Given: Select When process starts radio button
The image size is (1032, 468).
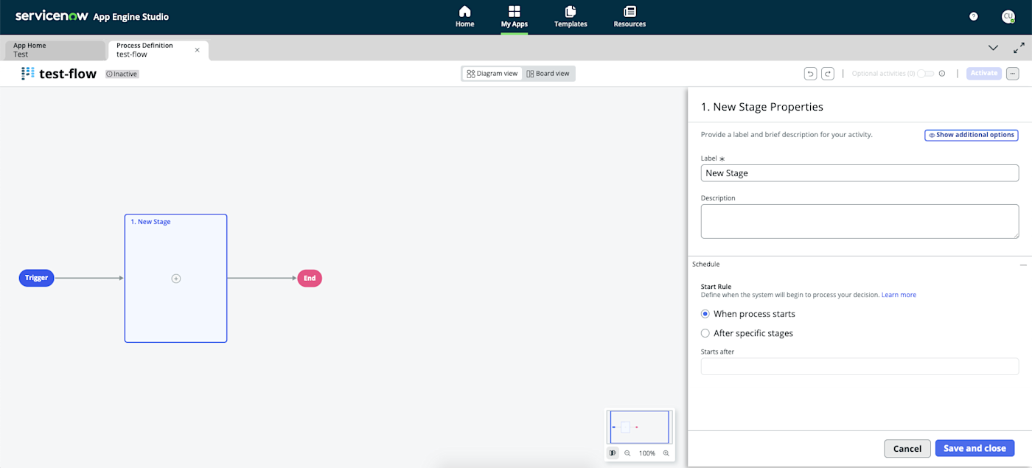Looking at the screenshot, I should click(705, 314).
